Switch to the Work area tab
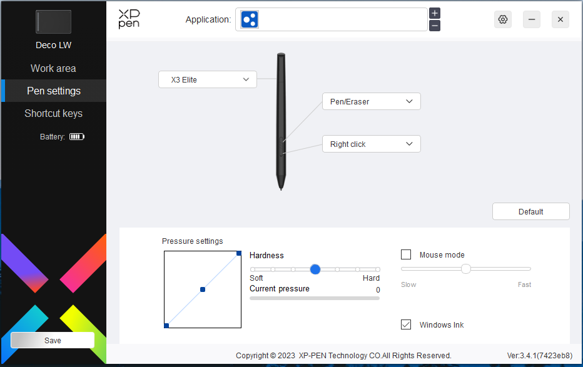The height and width of the screenshot is (367, 583). pyautogui.click(x=54, y=68)
